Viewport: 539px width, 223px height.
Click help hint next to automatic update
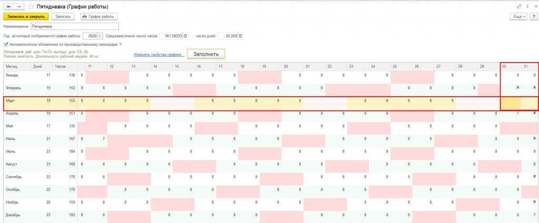click(x=121, y=45)
